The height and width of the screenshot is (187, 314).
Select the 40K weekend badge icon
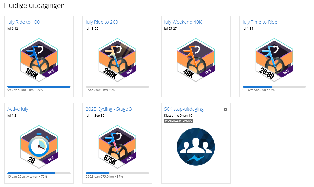[196, 60]
